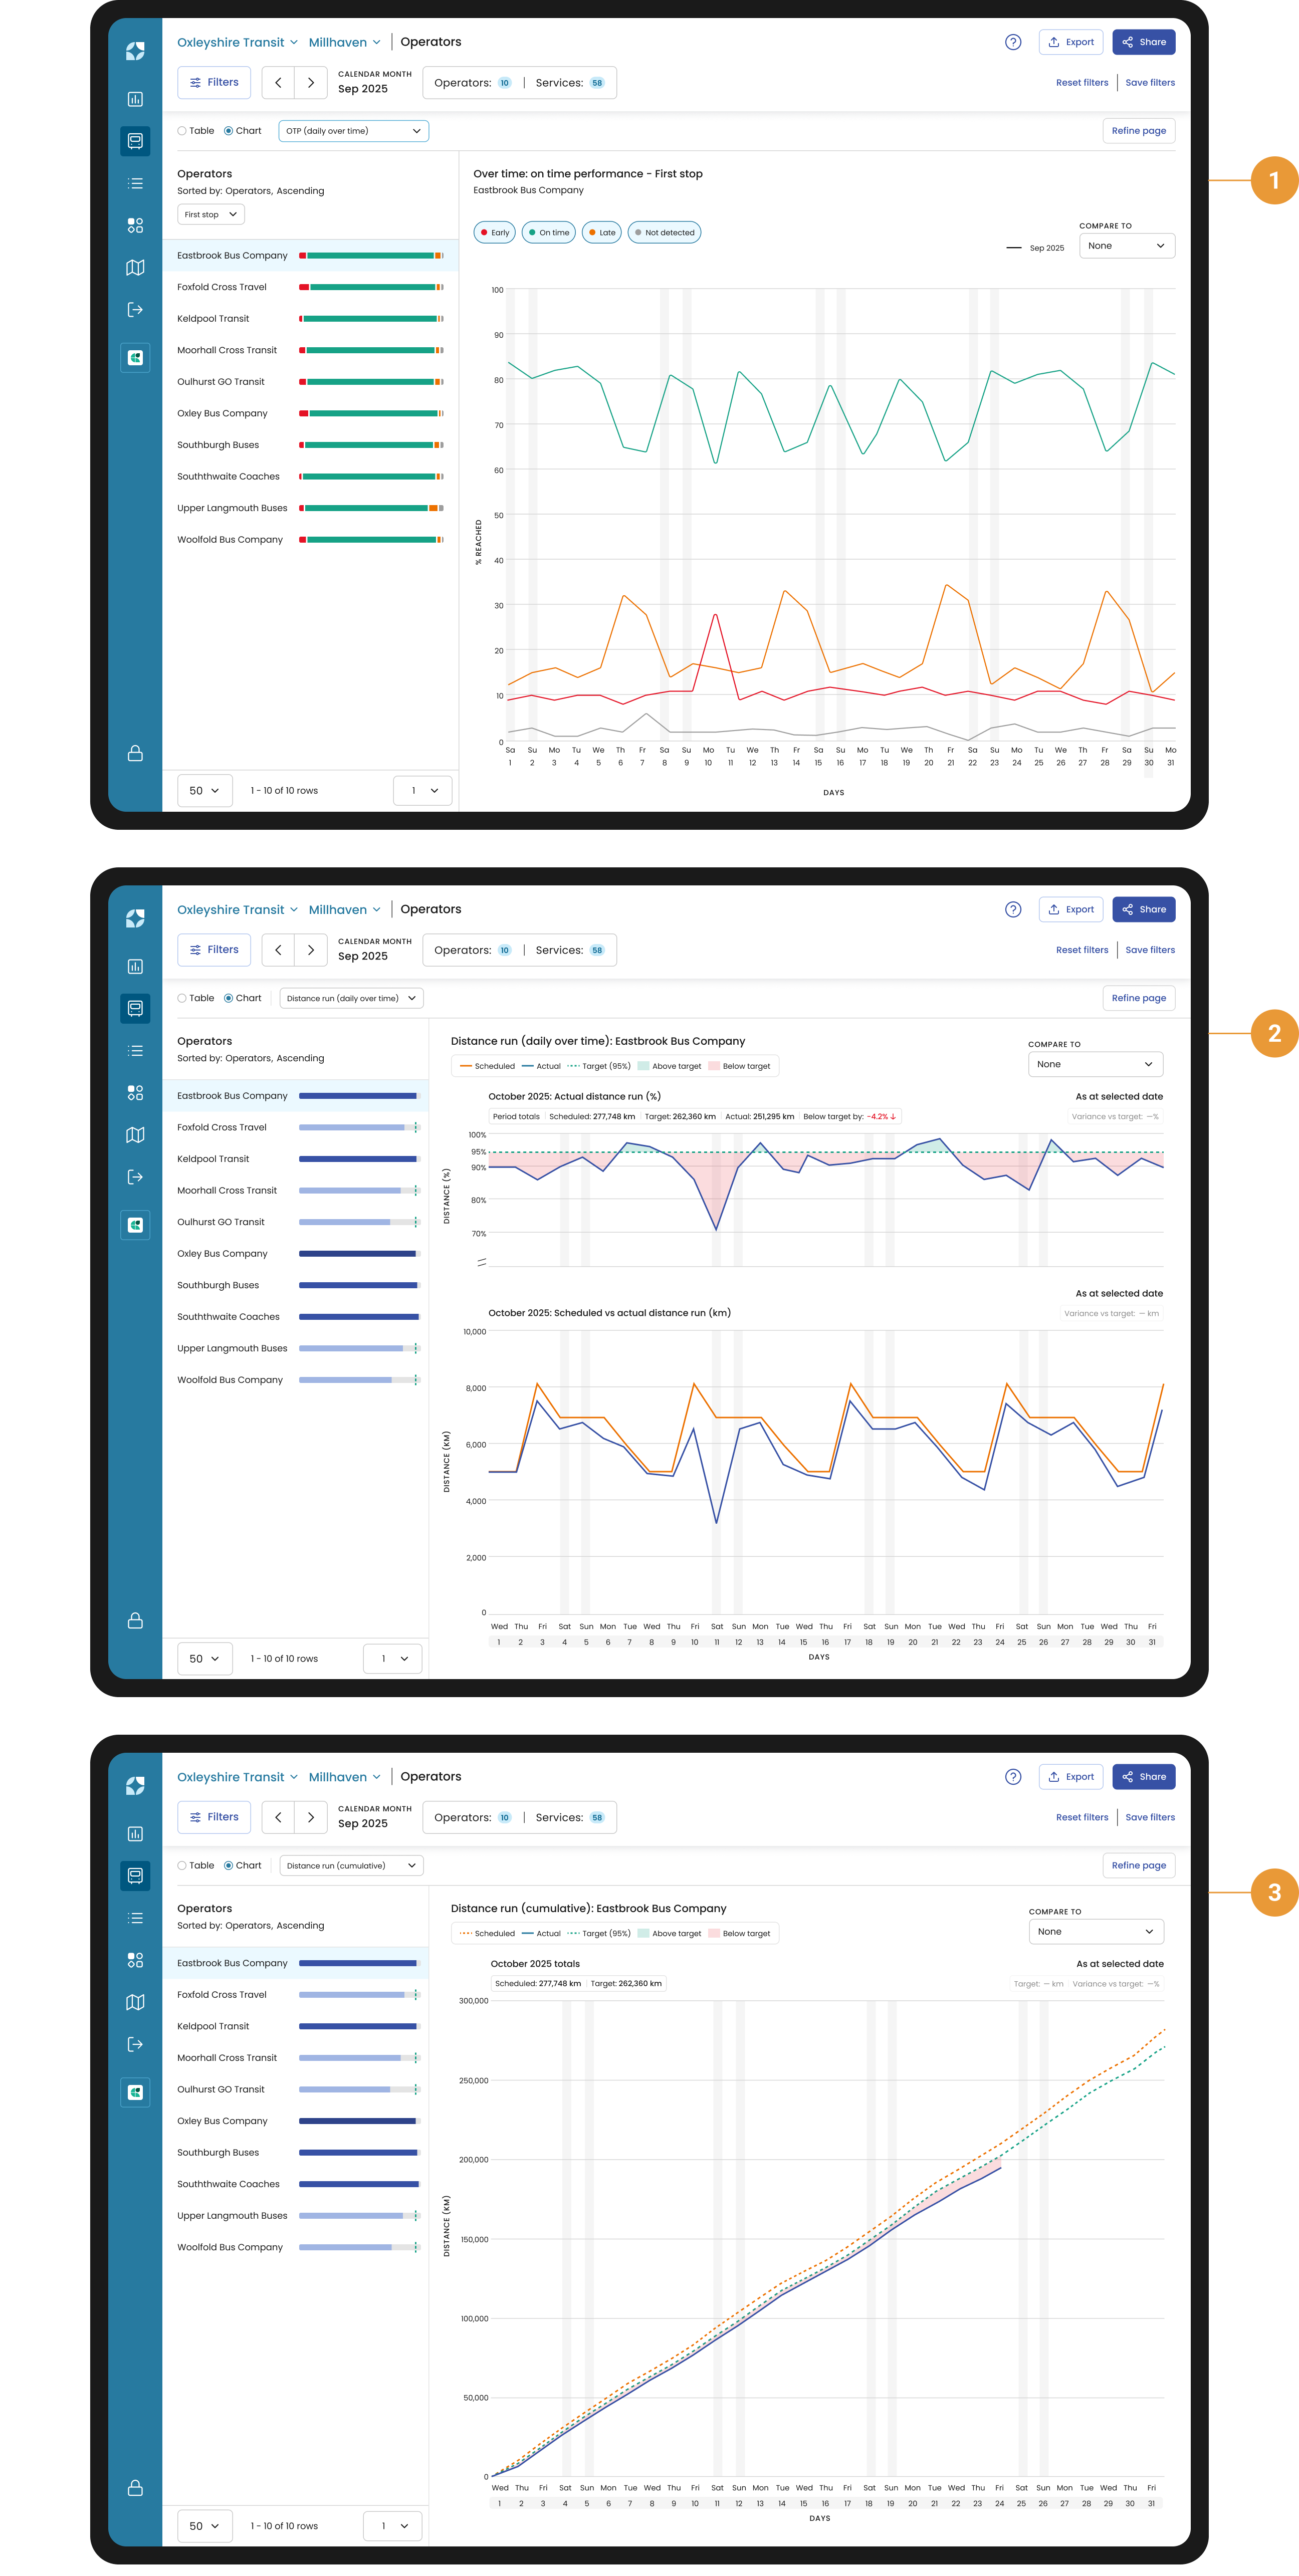Click lock icon in middle screenshot sidebar
This screenshot has width=1299, height=2576.
135,1620
